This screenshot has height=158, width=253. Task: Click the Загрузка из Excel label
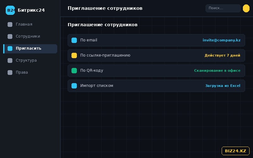point(223,86)
